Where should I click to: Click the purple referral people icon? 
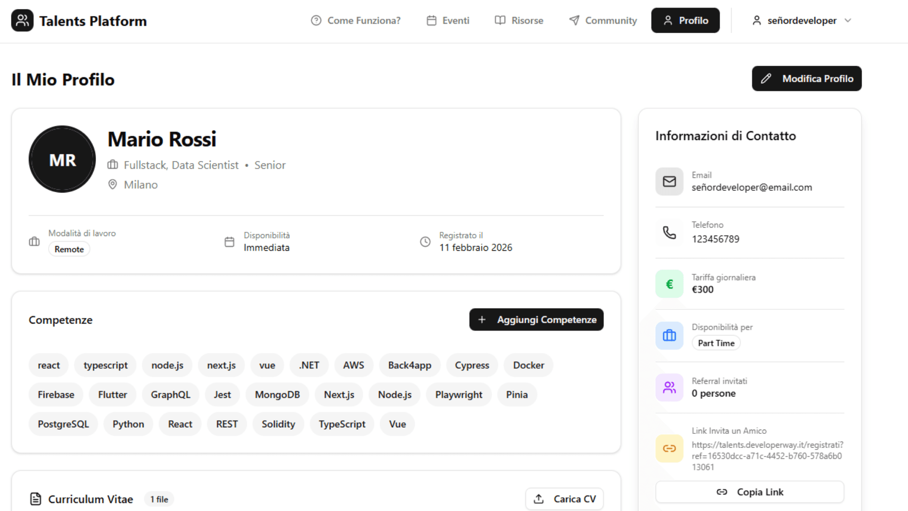[669, 388]
